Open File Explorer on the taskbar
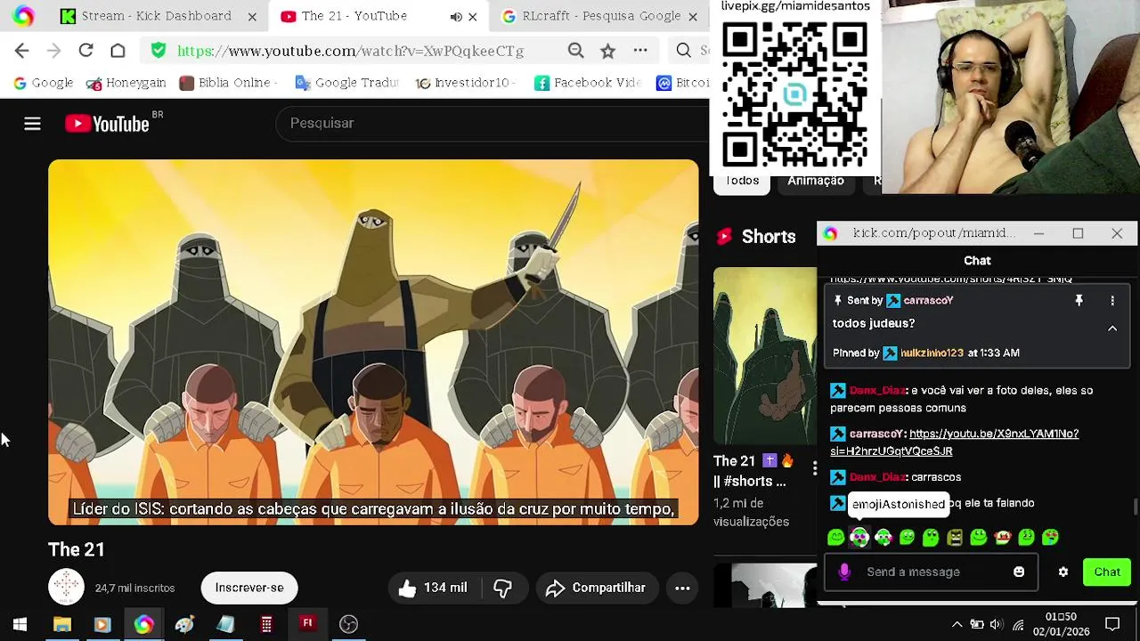Screen dimensions: 1140x641 tap(61, 624)
